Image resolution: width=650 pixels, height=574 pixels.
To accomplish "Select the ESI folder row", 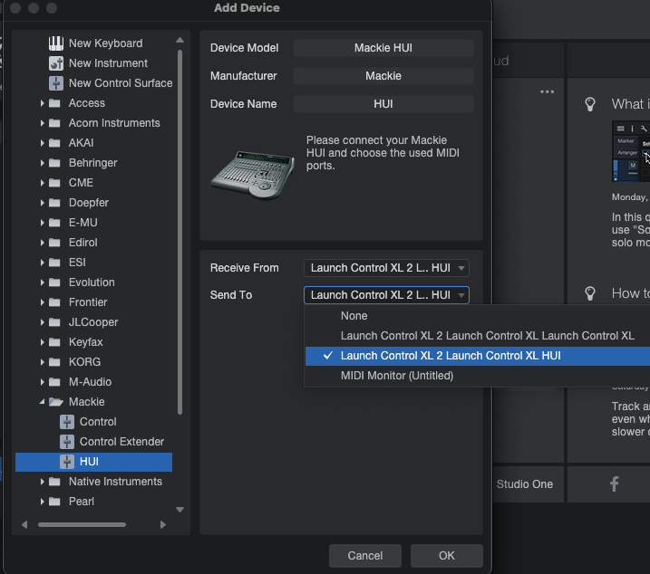I will coord(93,263).
